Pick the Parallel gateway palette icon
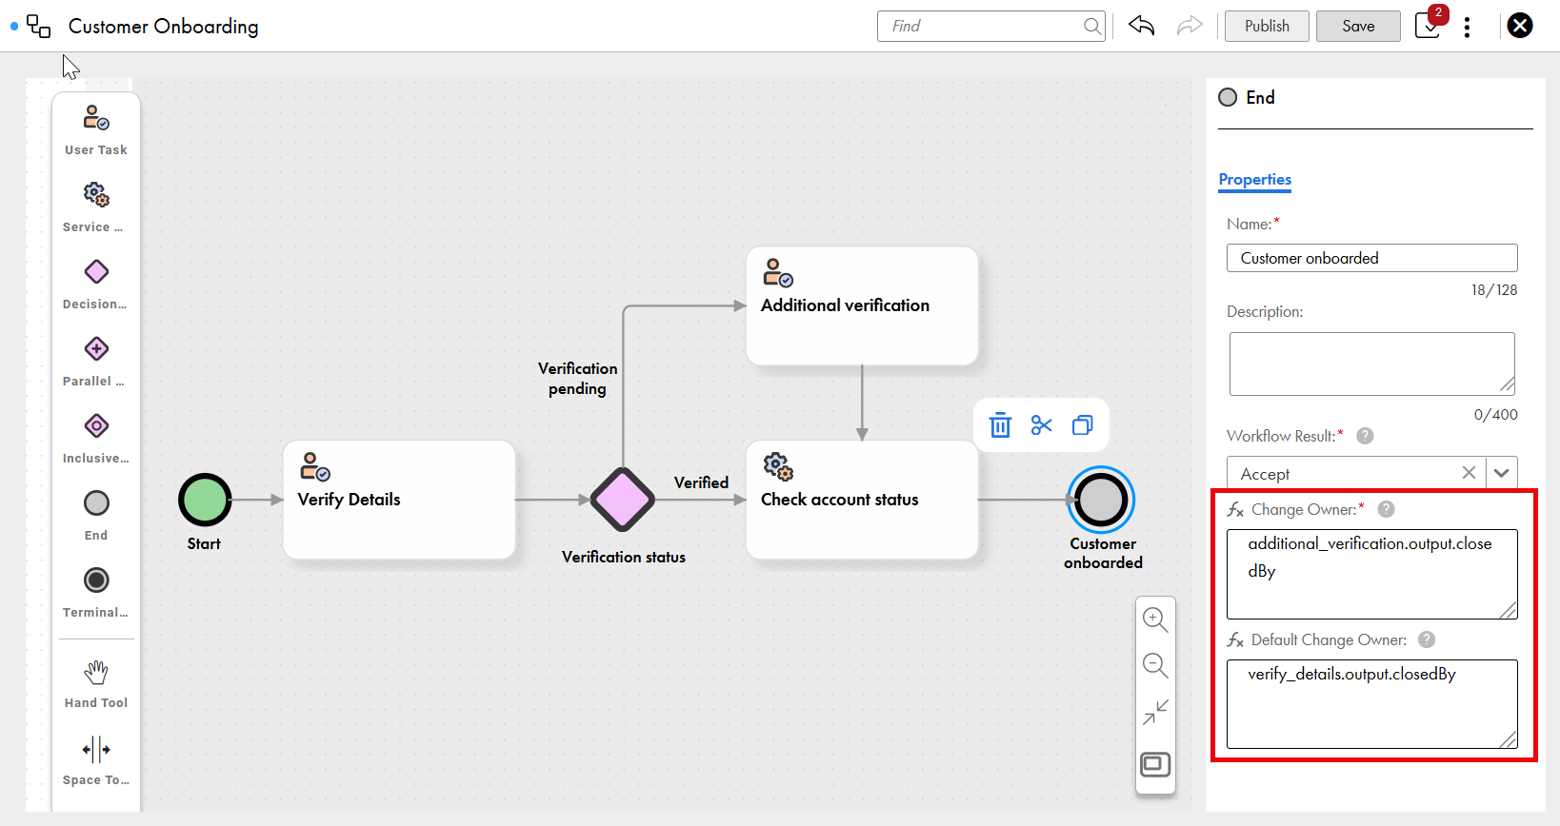The image size is (1560, 826). [96, 349]
